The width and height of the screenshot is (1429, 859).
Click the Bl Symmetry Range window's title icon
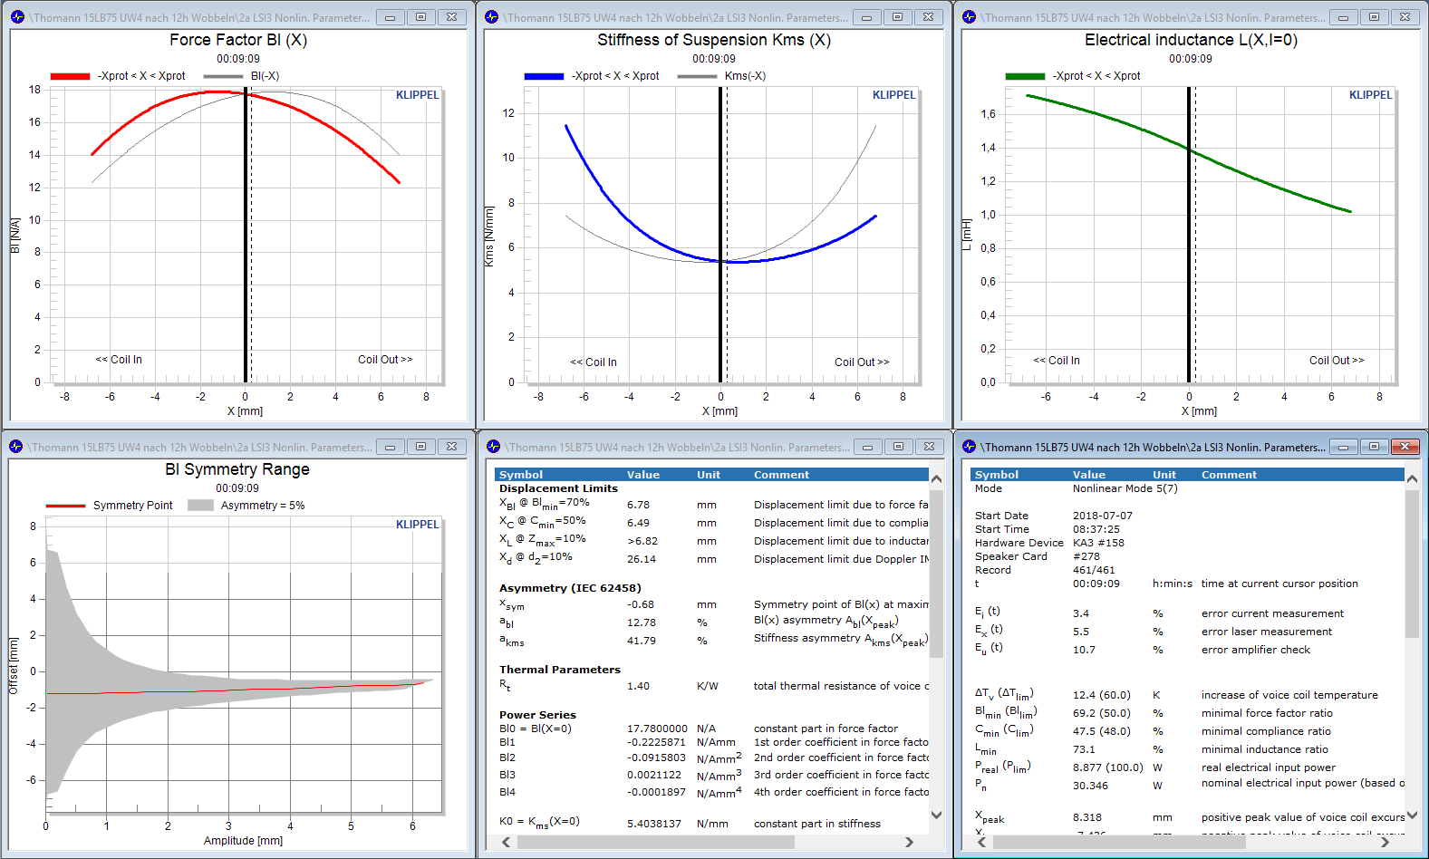point(16,447)
